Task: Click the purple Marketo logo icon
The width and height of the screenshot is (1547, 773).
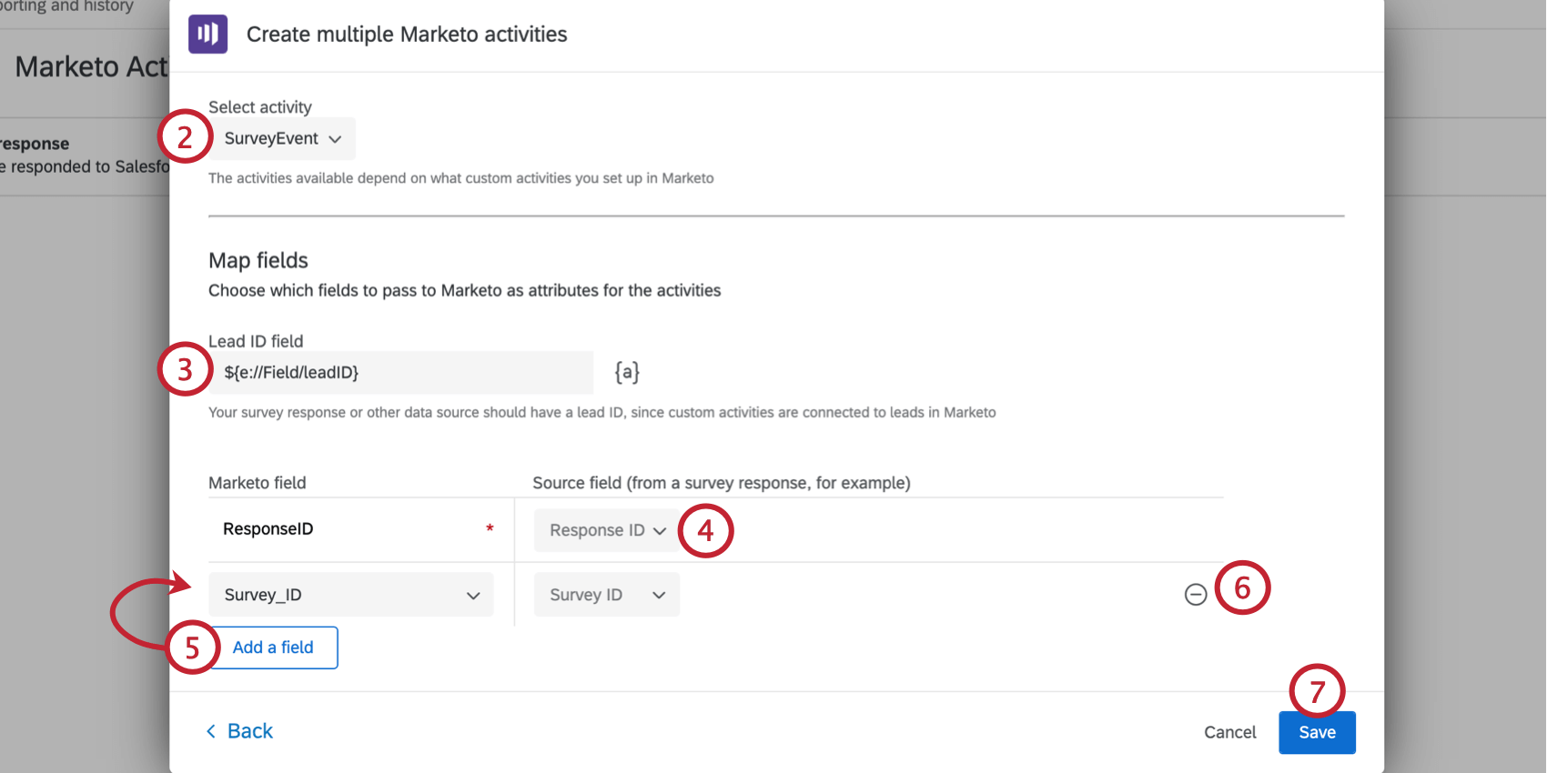Action: pos(207,35)
